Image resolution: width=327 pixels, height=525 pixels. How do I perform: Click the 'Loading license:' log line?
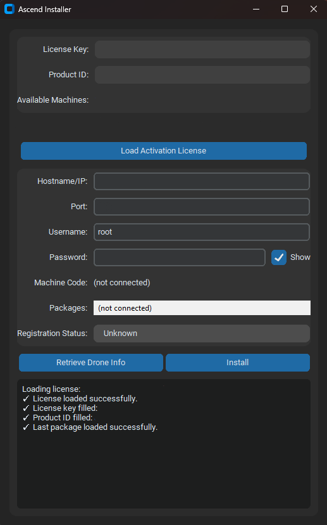coord(51,389)
